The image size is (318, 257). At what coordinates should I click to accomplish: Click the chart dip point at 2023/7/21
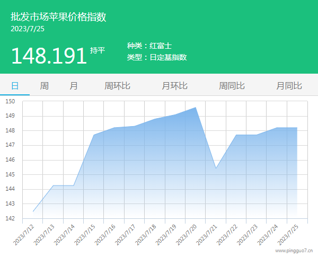(x=216, y=169)
